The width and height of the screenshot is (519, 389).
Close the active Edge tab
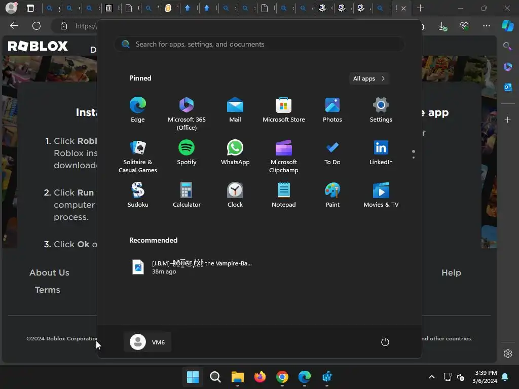(403, 8)
